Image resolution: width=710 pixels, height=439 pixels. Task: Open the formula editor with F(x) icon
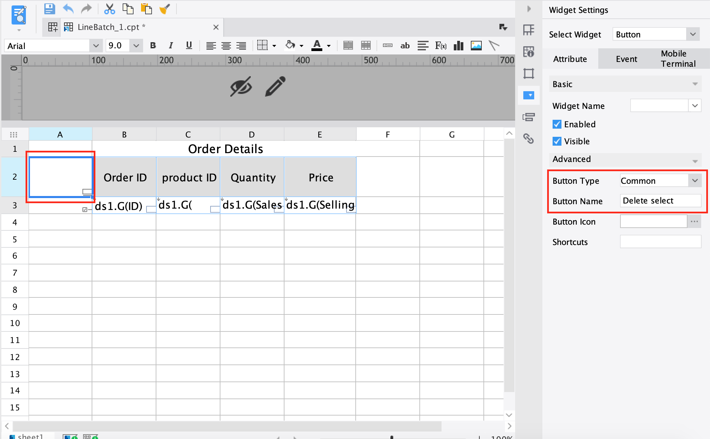441,45
